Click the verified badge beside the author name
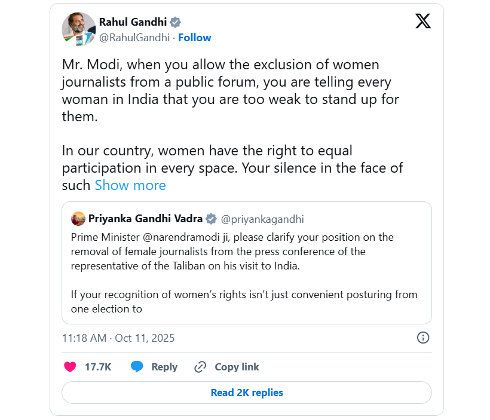 pyautogui.click(x=175, y=22)
